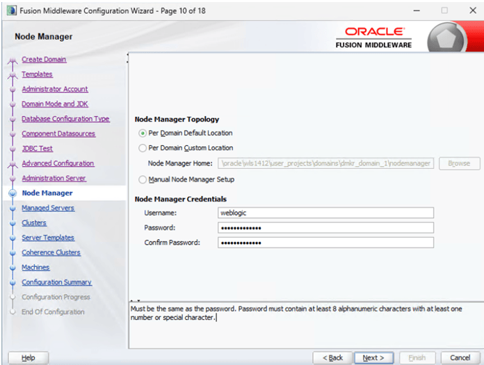Click the Node Manager current step bullet
Image resolution: width=484 pixels, height=365 pixels.
pyautogui.click(x=13, y=193)
